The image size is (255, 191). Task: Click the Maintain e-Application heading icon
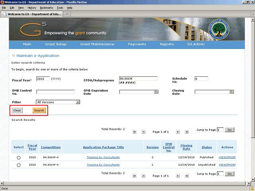[14, 56]
